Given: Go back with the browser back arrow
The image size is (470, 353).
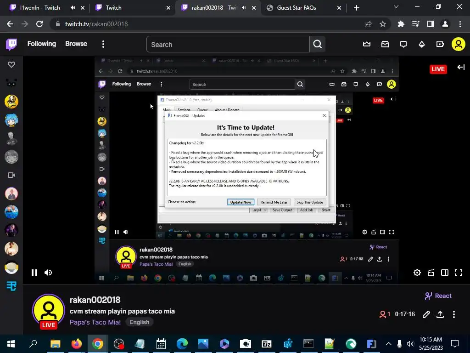Looking at the screenshot, I should pyautogui.click(x=10, y=24).
